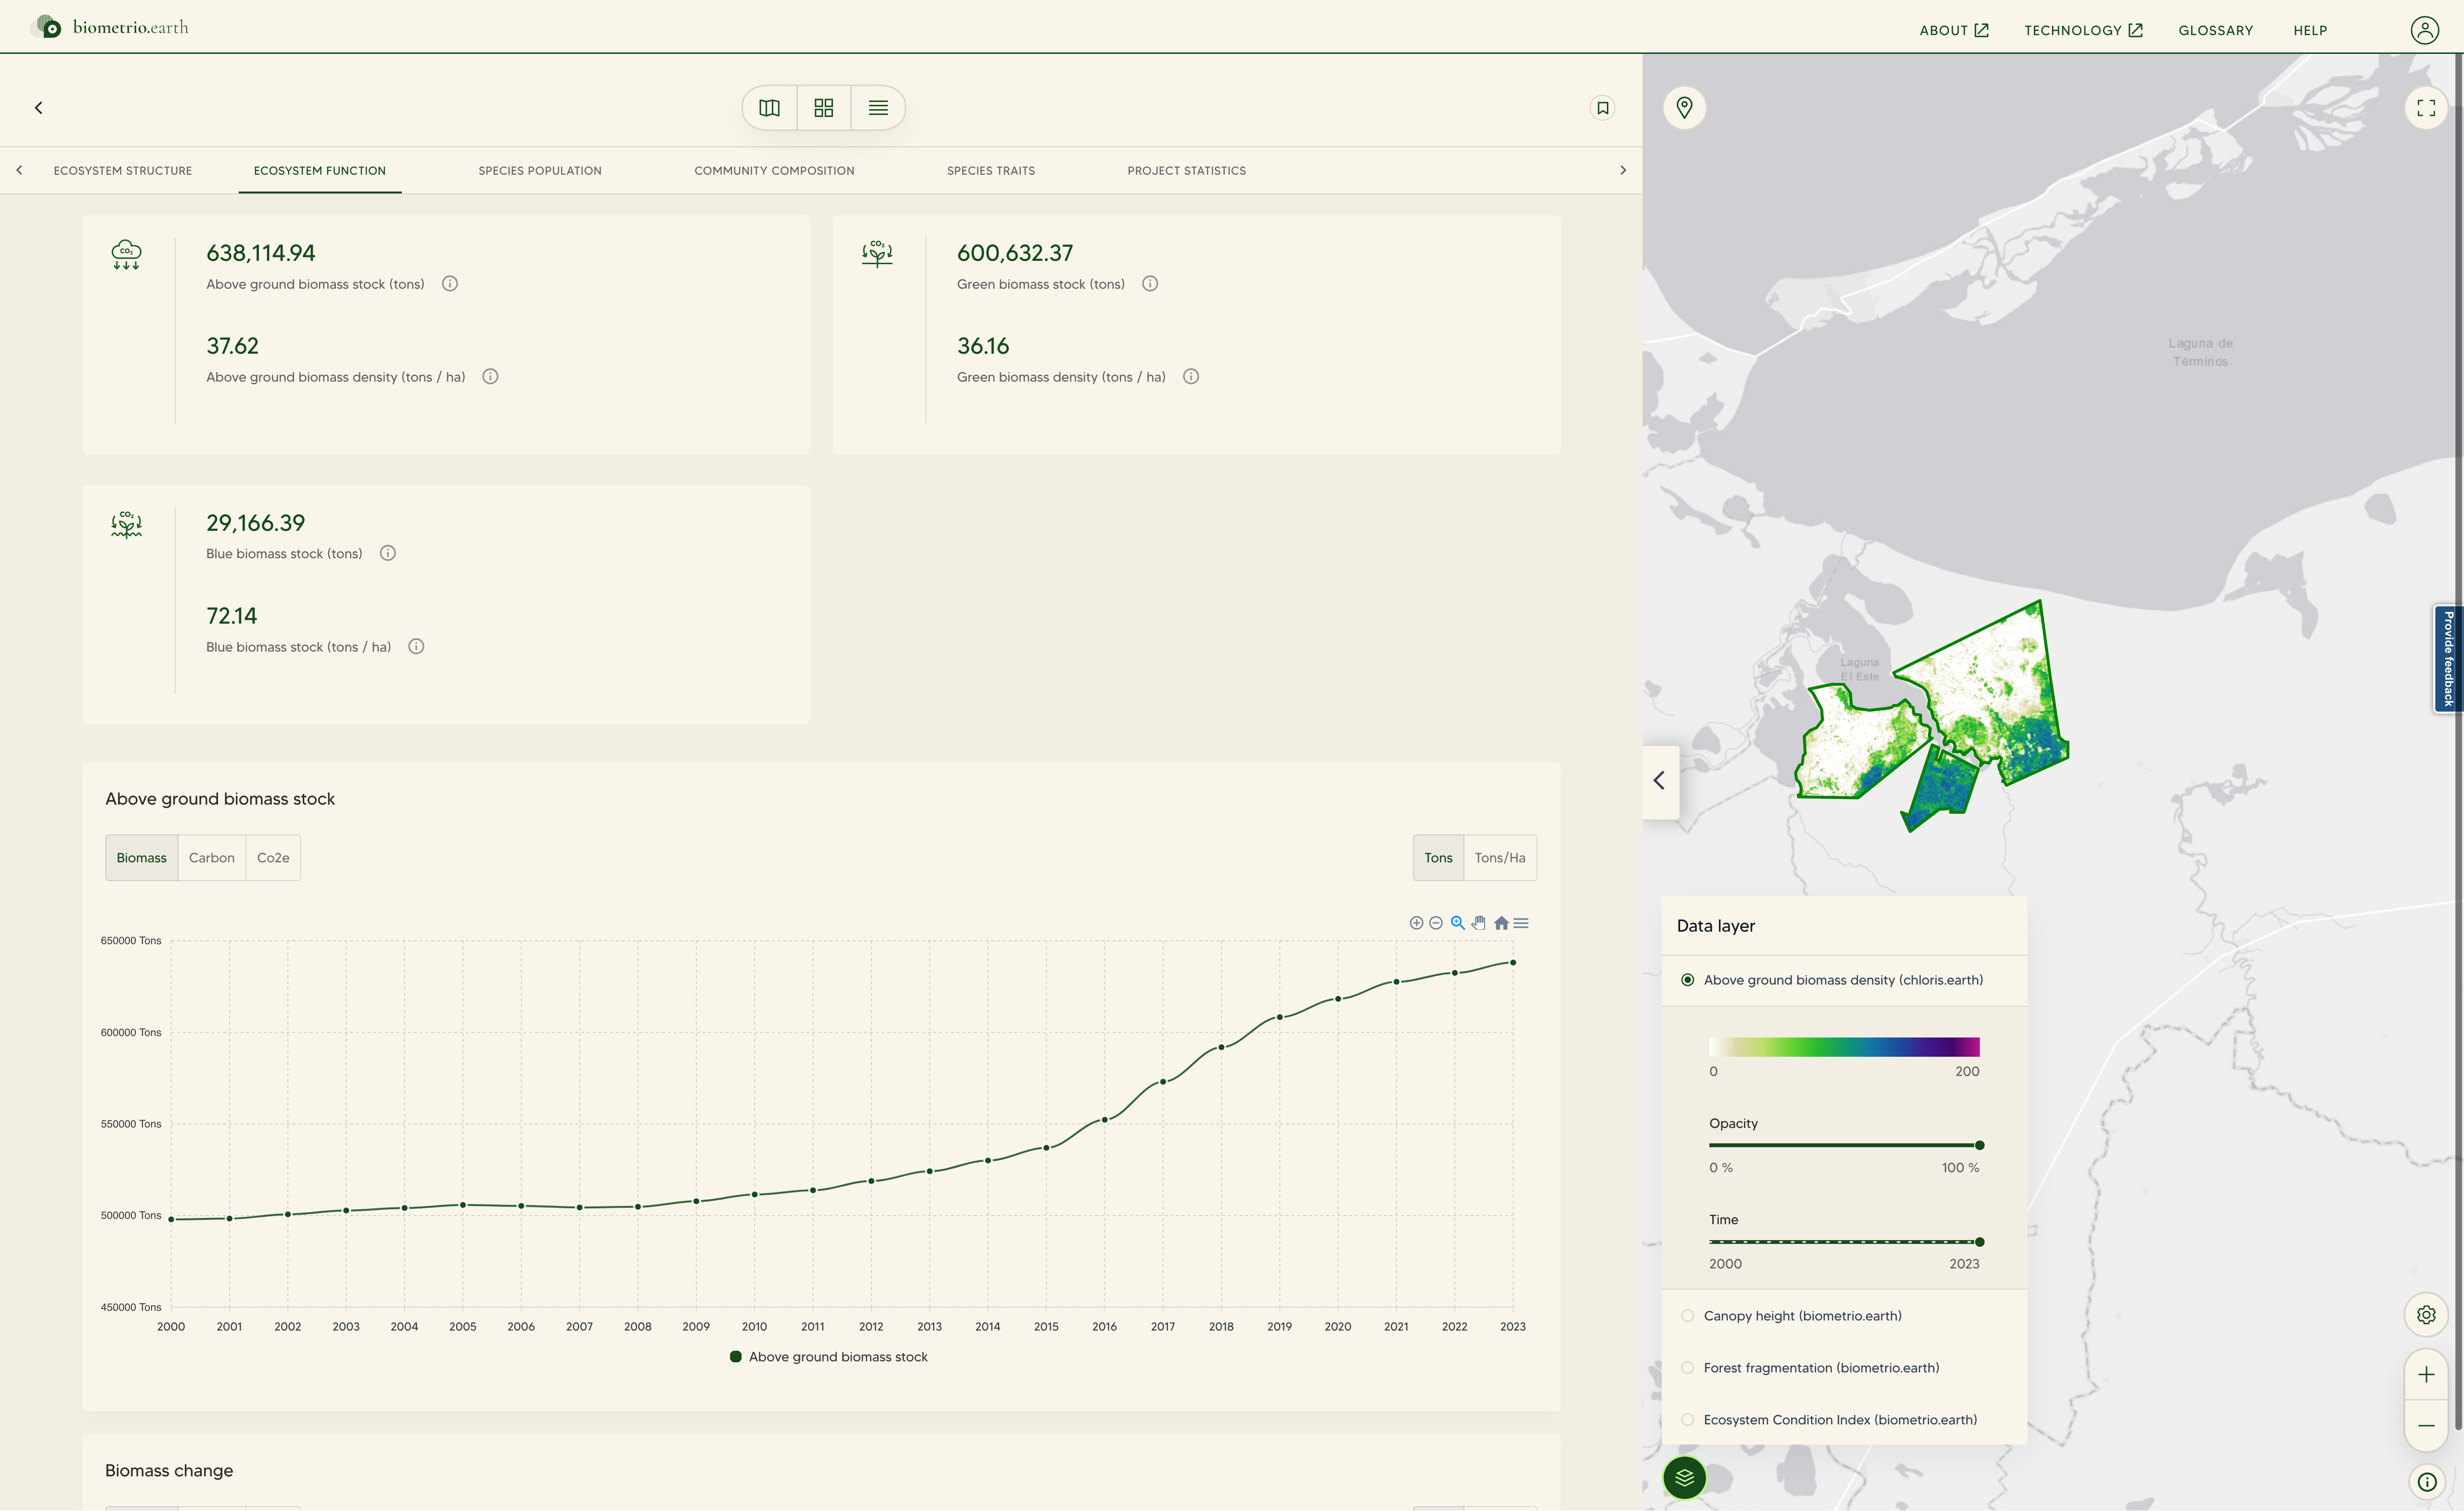
Task: Open the Technology link
Action: click(x=2083, y=31)
